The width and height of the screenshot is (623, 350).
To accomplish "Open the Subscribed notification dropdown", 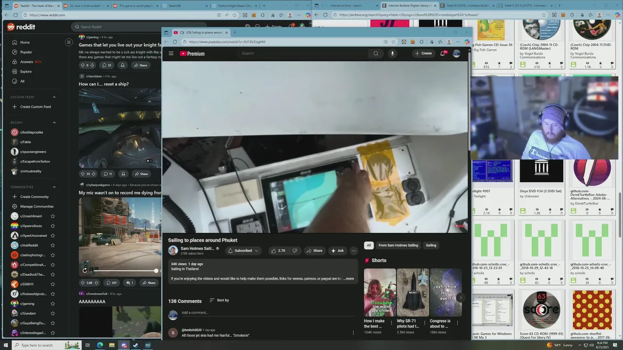I will [243, 251].
